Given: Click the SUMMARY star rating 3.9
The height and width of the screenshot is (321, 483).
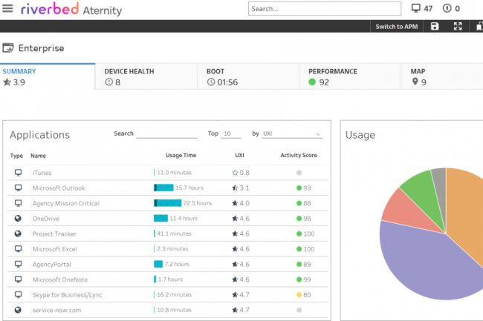Looking at the screenshot, I should (x=14, y=82).
